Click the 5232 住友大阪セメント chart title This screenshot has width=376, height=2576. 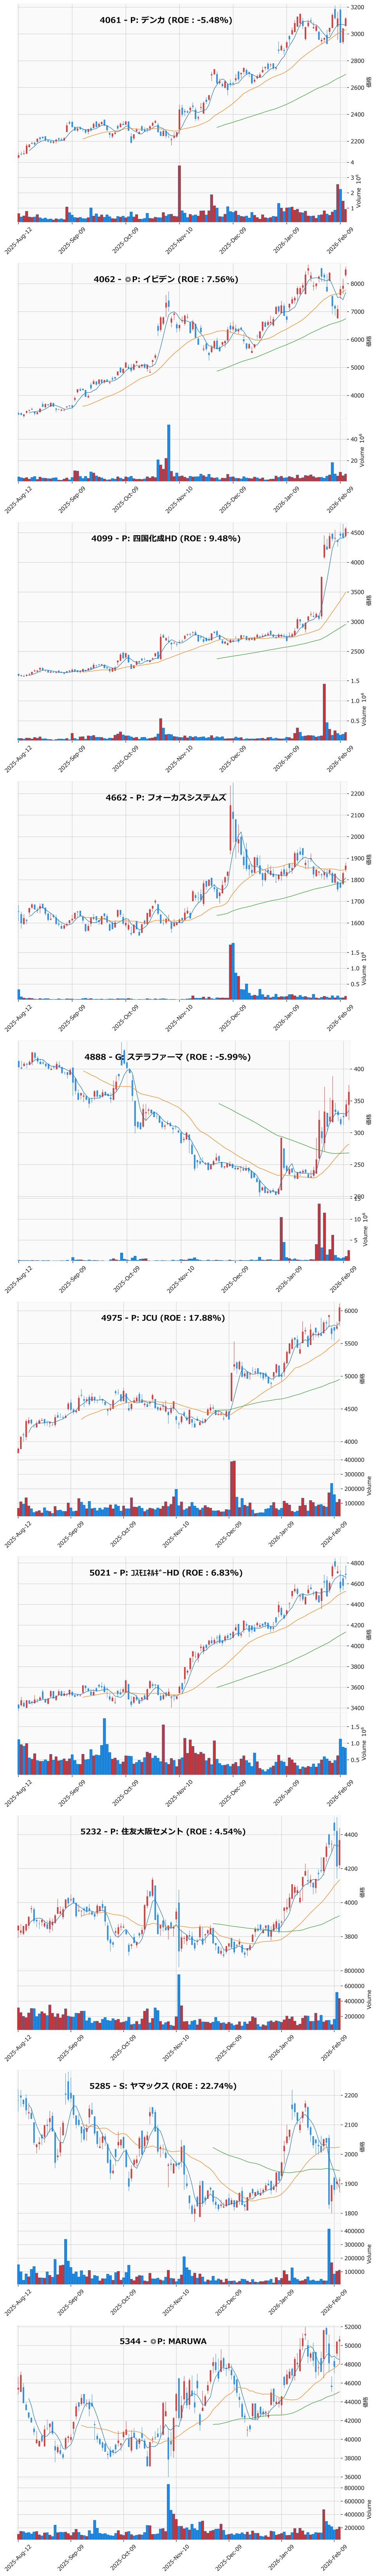tap(163, 1832)
